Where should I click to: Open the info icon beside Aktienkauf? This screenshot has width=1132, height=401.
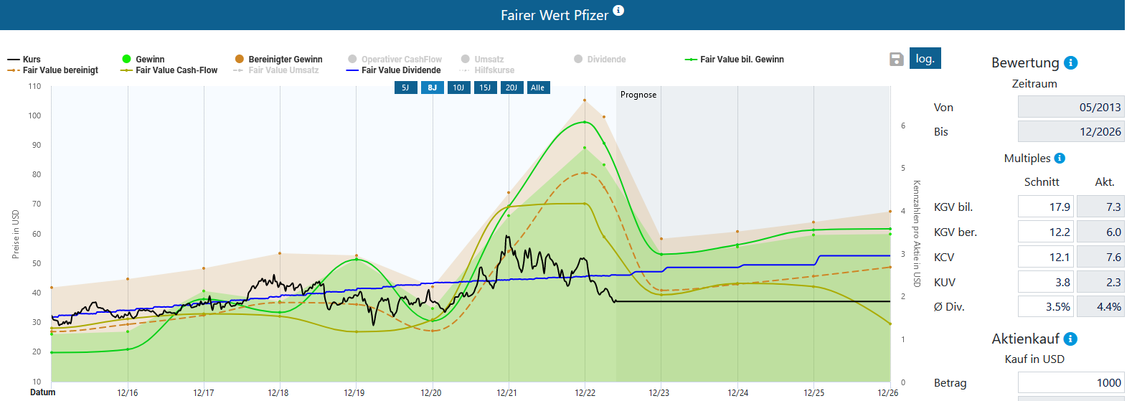pos(1070,339)
